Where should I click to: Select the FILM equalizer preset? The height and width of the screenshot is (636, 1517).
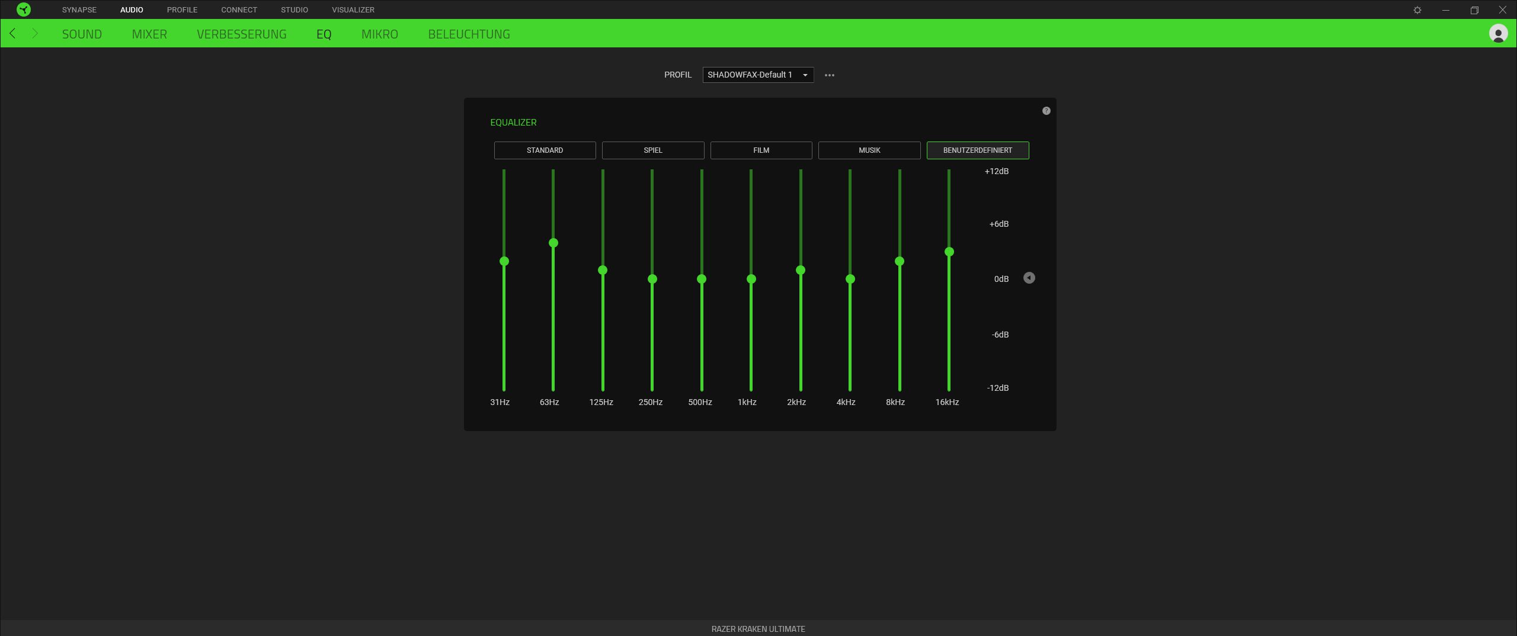coord(761,150)
